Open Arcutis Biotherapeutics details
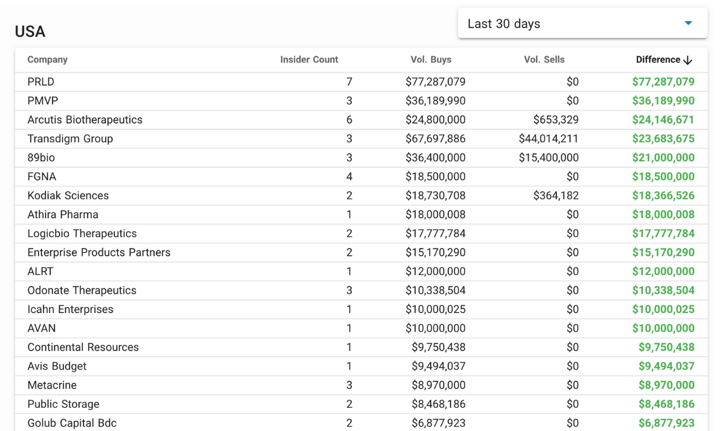Image resolution: width=721 pixels, height=431 pixels. tap(85, 120)
